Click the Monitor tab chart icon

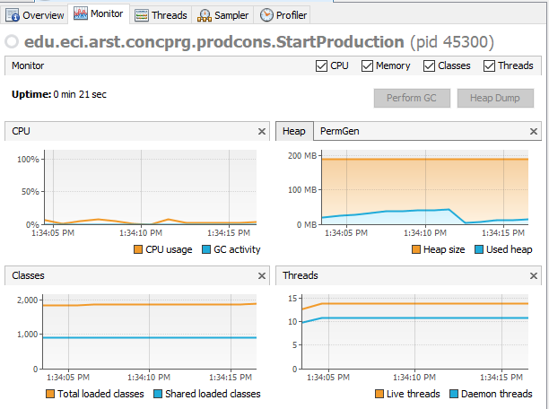point(81,13)
